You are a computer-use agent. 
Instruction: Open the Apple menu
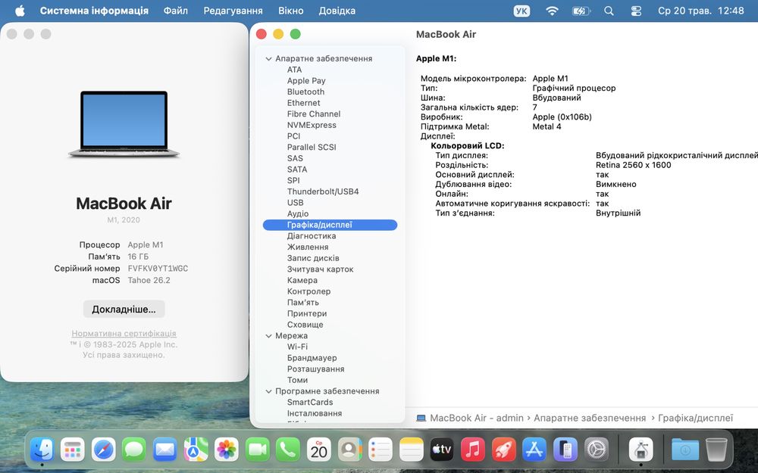click(20, 11)
